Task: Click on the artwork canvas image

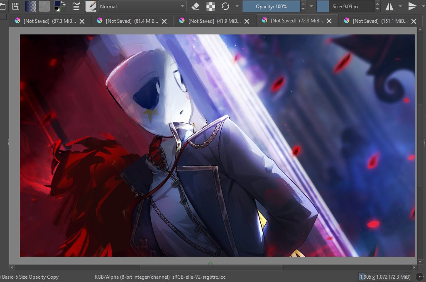Action: (x=217, y=146)
